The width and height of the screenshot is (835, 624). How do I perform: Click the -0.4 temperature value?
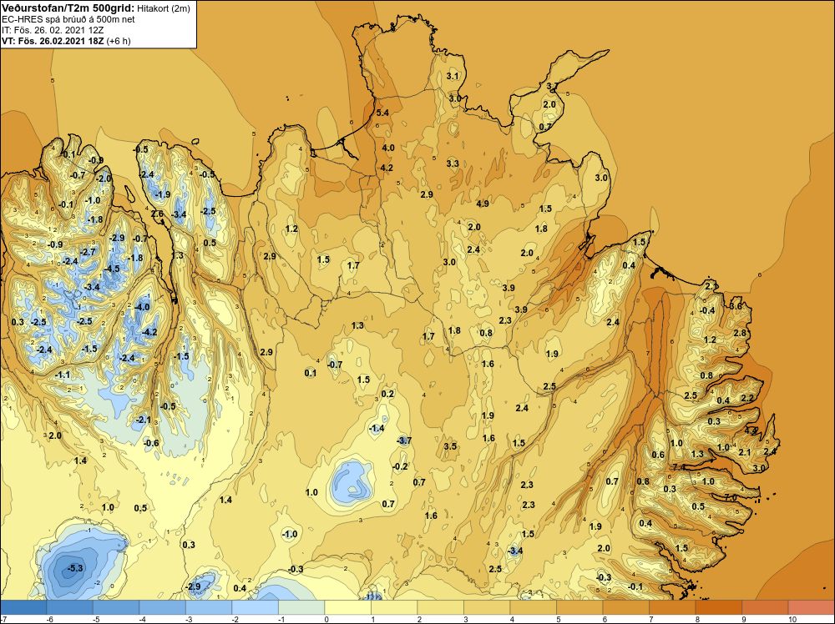pyautogui.click(x=707, y=310)
